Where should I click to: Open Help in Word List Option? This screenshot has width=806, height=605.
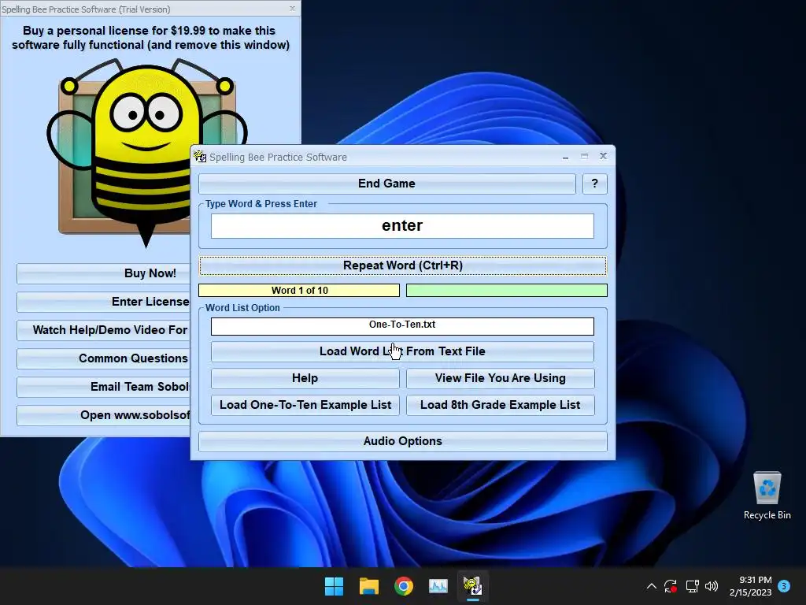pyautogui.click(x=305, y=378)
